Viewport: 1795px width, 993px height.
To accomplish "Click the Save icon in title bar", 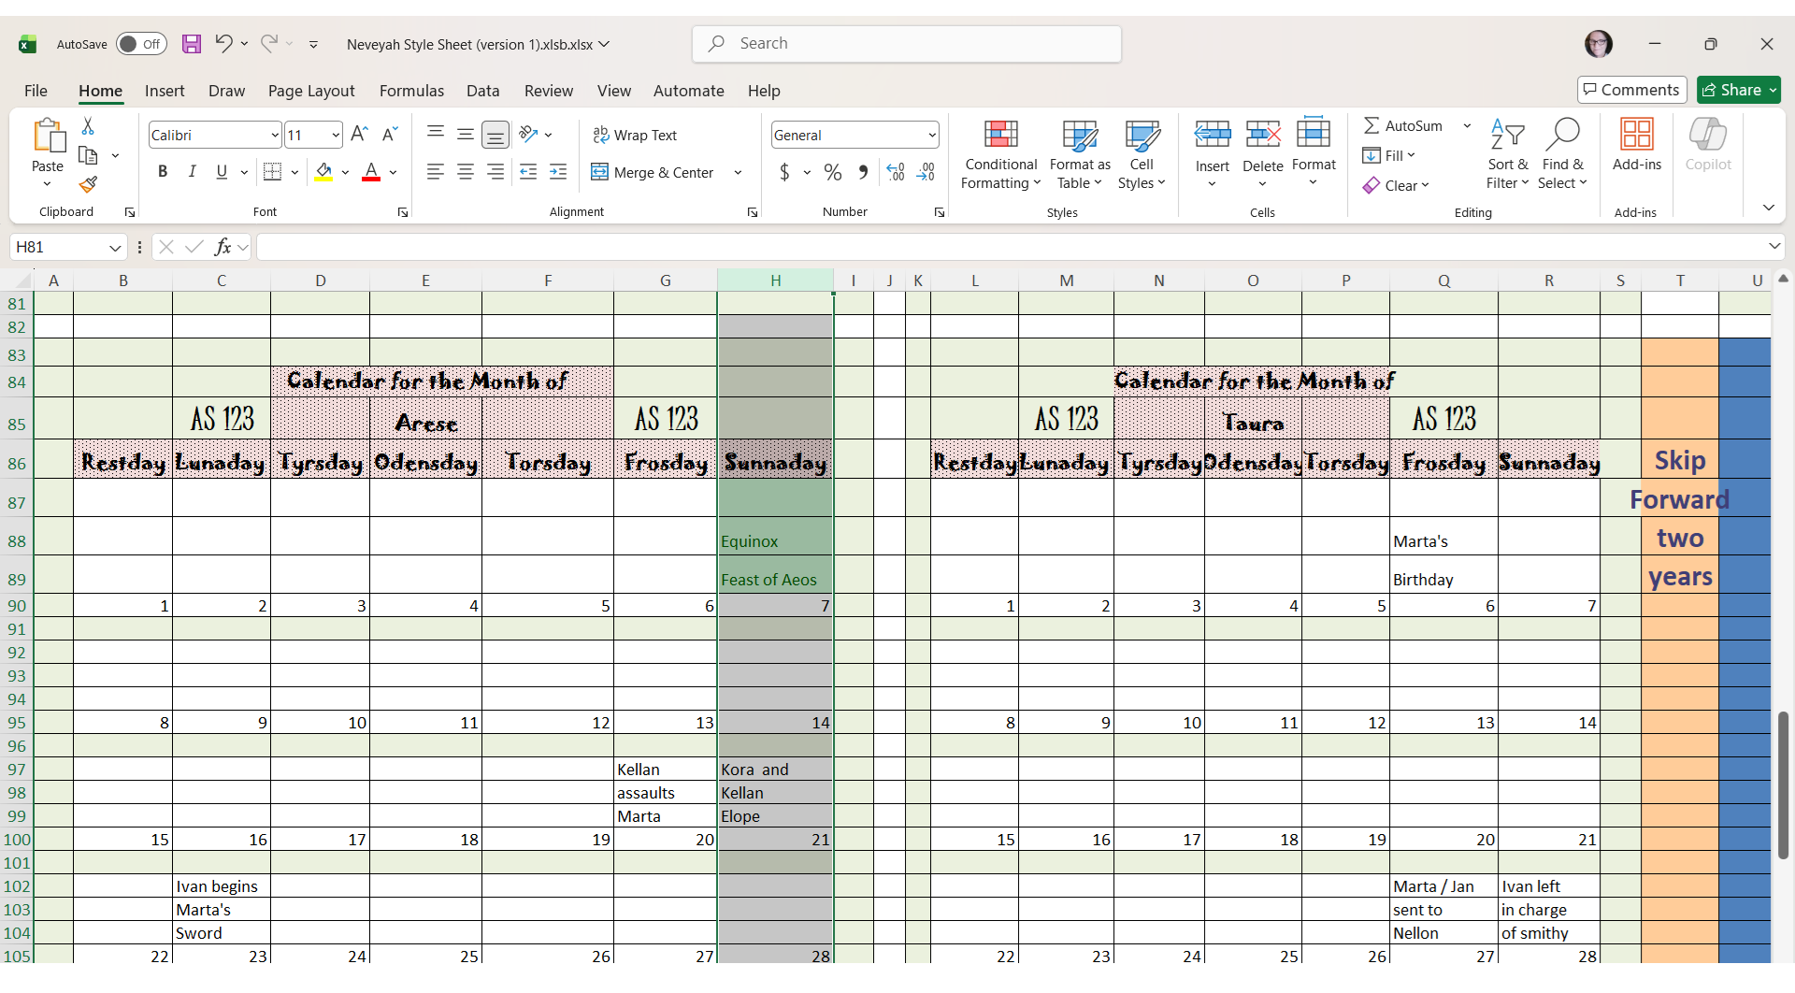I will point(192,44).
